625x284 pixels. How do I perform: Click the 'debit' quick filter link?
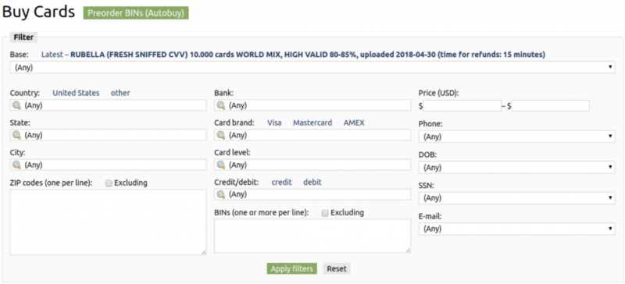(x=312, y=182)
